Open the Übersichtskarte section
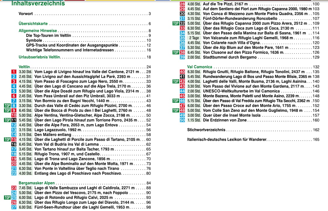The image size is (328, 211). [x=33, y=24]
